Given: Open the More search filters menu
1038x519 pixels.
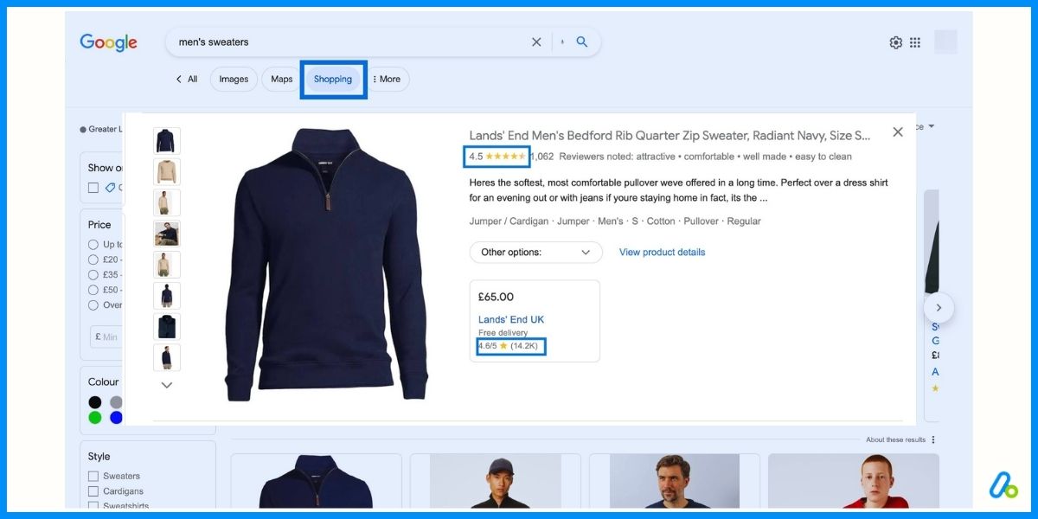Looking at the screenshot, I should coord(386,79).
